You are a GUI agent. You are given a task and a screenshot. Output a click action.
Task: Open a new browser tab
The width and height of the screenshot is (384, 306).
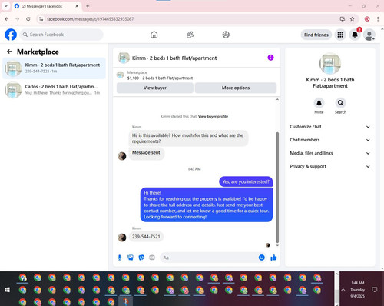click(88, 6)
